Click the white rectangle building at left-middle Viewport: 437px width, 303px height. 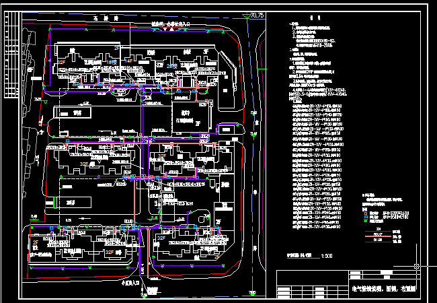73,114
